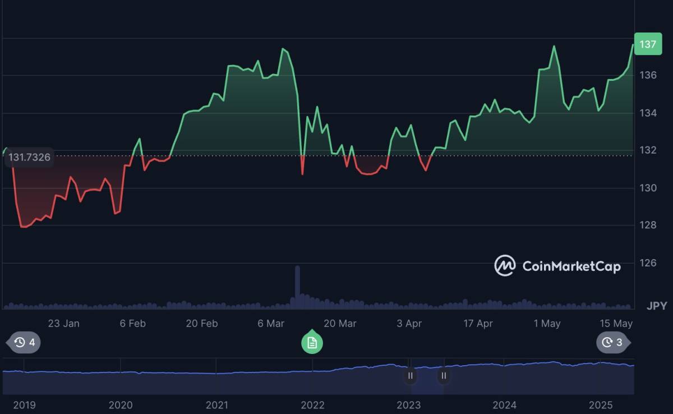Click the past events badge showing 4

click(x=24, y=342)
